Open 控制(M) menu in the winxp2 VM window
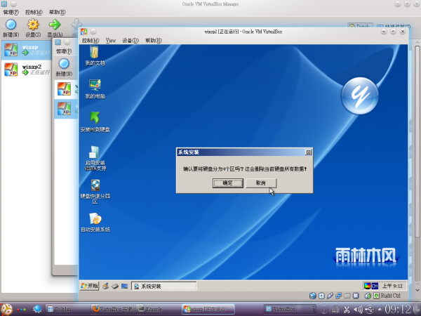Image resolution: width=421 pixels, height=316 pixels. tap(91, 40)
